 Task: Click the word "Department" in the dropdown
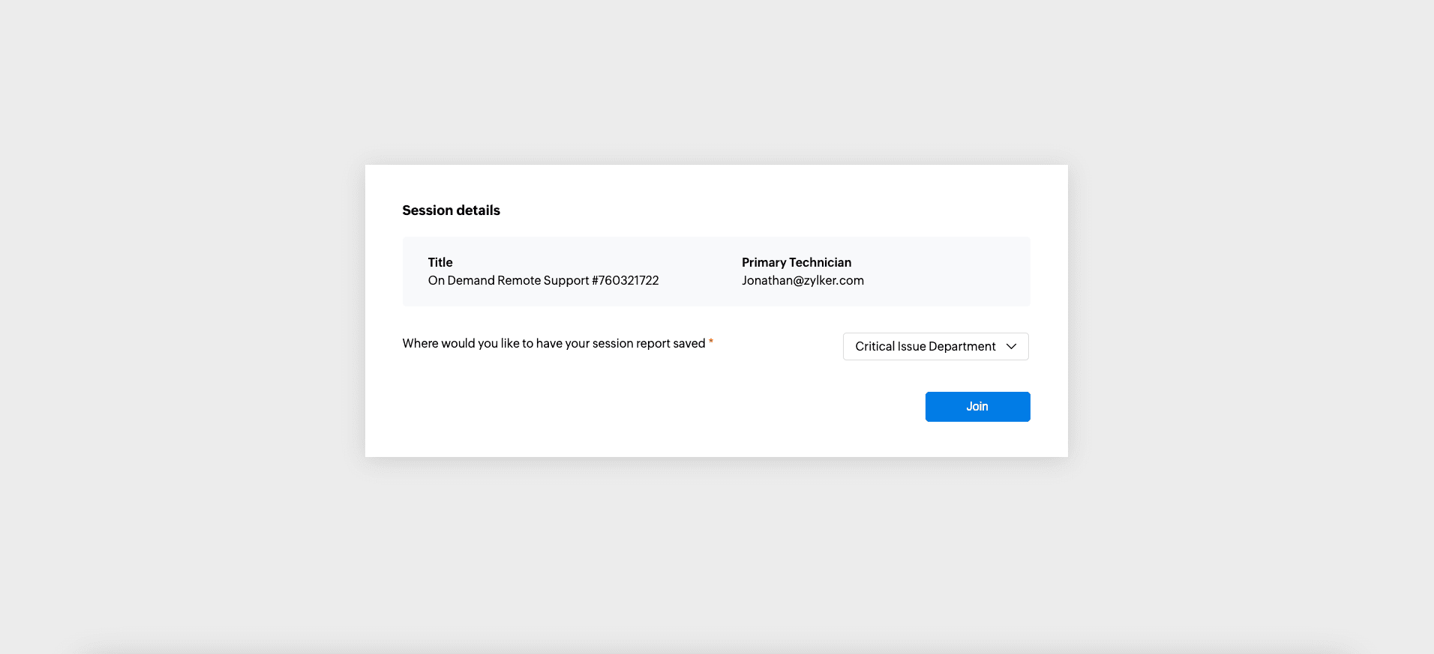962,346
